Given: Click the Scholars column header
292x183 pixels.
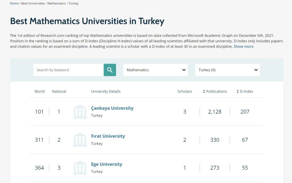Looking at the screenshot, I should pyautogui.click(x=185, y=91).
